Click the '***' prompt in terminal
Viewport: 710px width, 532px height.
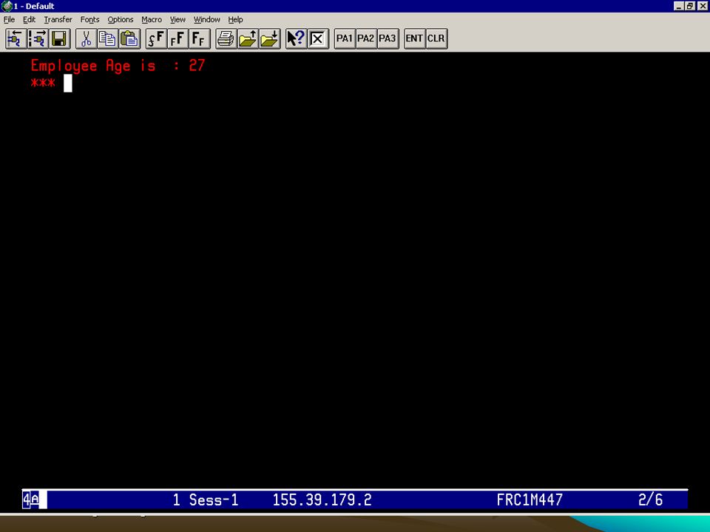click(x=43, y=83)
